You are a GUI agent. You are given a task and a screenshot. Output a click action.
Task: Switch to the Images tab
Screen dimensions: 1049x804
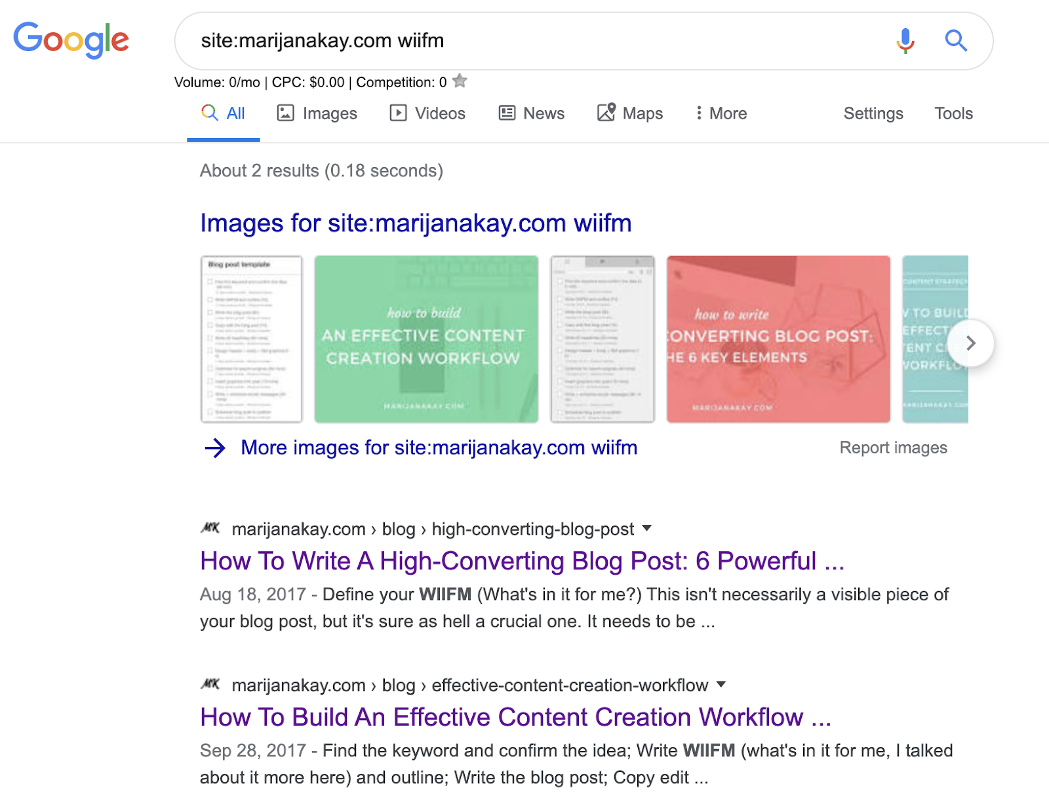[317, 113]
